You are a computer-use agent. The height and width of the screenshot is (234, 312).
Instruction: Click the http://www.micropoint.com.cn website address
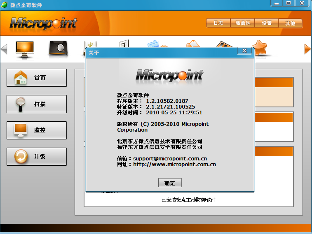[x=174, y=164]
